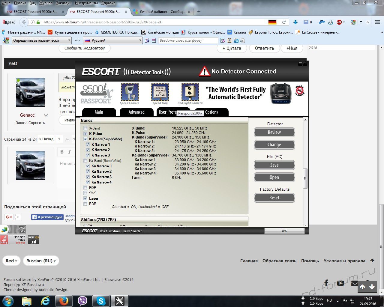The image size is (384, 307).
Task: Switch to the Advanced tab
Action: (x=136, y=112)
